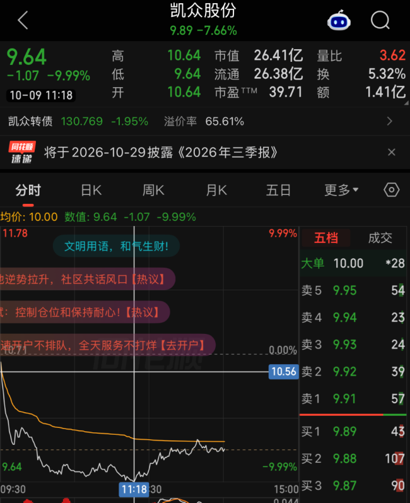Tap the 去开户 promotion bubble
The image size is (410, 503).
point(107,345)
